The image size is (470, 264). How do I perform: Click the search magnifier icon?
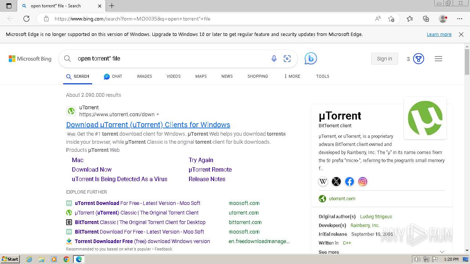(67, 59)
